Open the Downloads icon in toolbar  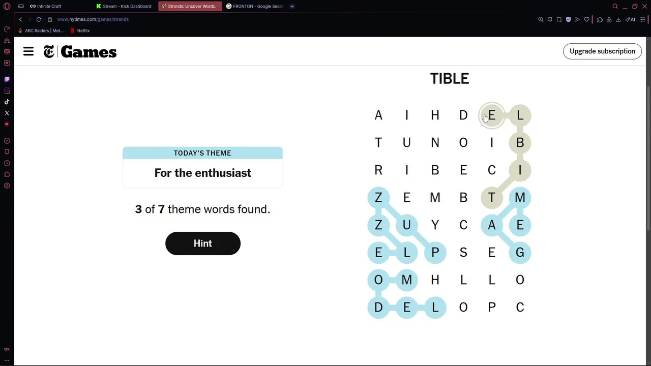(618, 19)
